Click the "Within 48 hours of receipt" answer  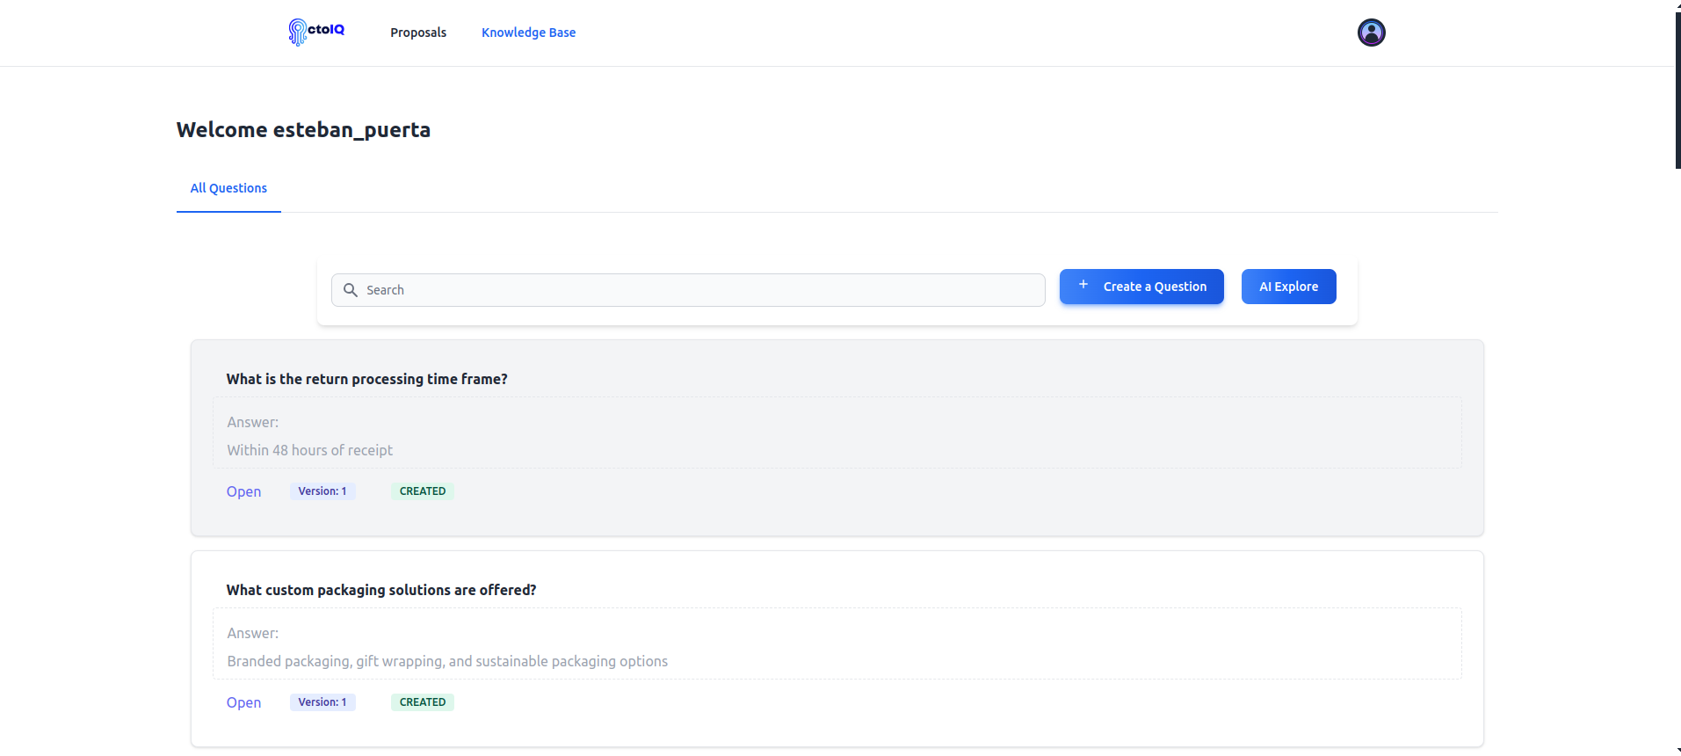(309, 450)
